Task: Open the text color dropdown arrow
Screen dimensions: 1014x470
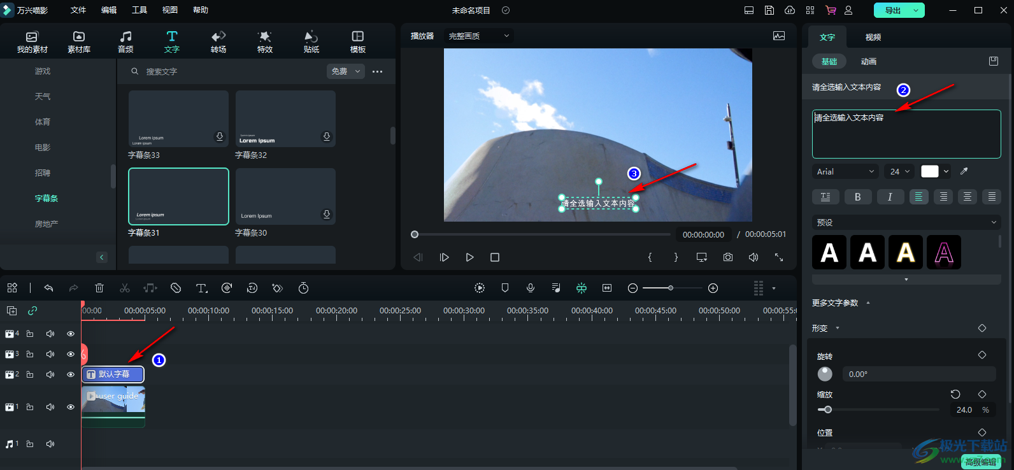Action: [x=946, y=171]
